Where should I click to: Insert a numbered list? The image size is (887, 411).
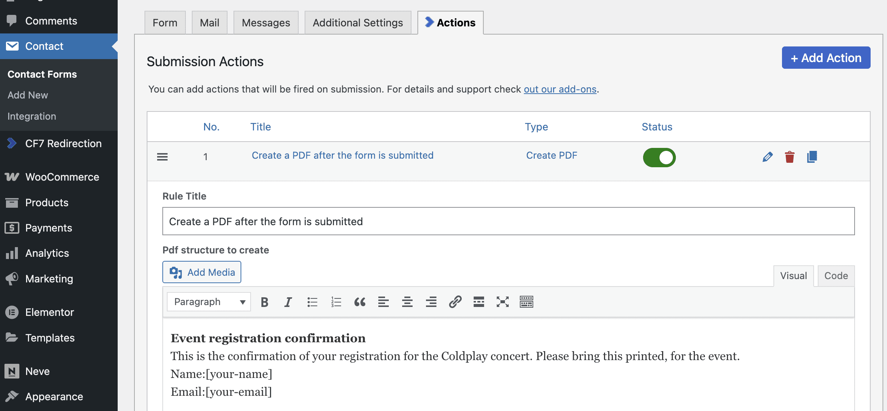pyautogui.click(x=336, y=302)
